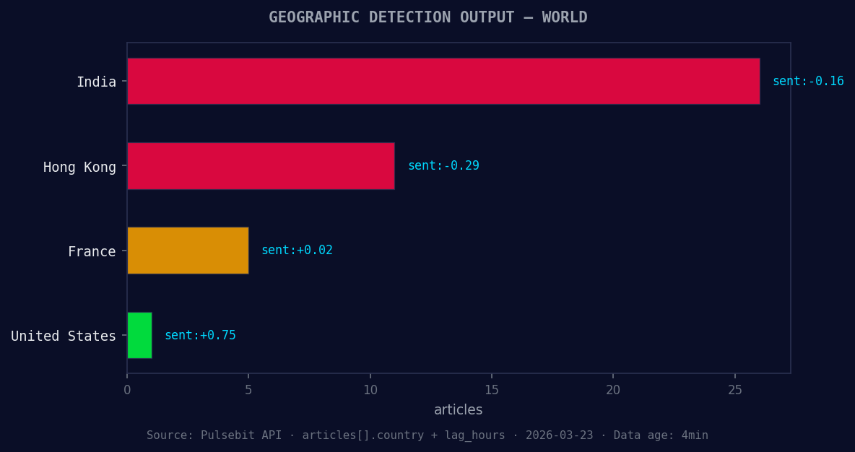Select the sent:-0.29 annotation
The width and height of the screenshot is (855, 452).
point(443,165)
